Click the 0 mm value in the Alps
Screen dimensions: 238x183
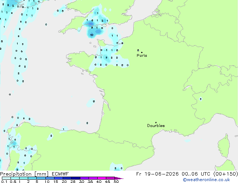pyautogui.click(x=201, y=99)
